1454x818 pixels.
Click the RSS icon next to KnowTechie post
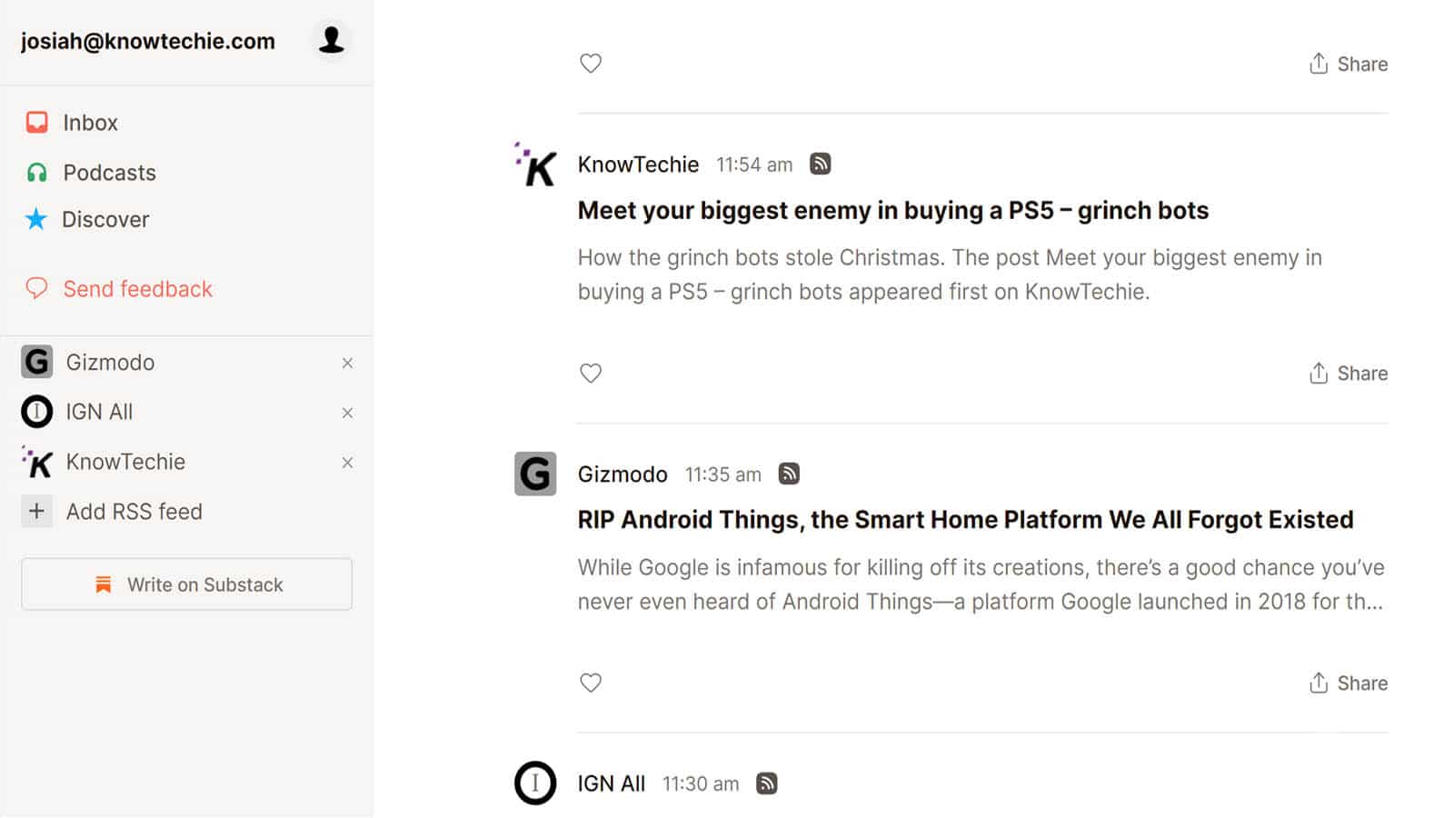[820, 164]
